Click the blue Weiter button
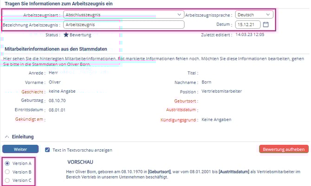This screenshot has height=186, width=311. (x=20, y=149)
